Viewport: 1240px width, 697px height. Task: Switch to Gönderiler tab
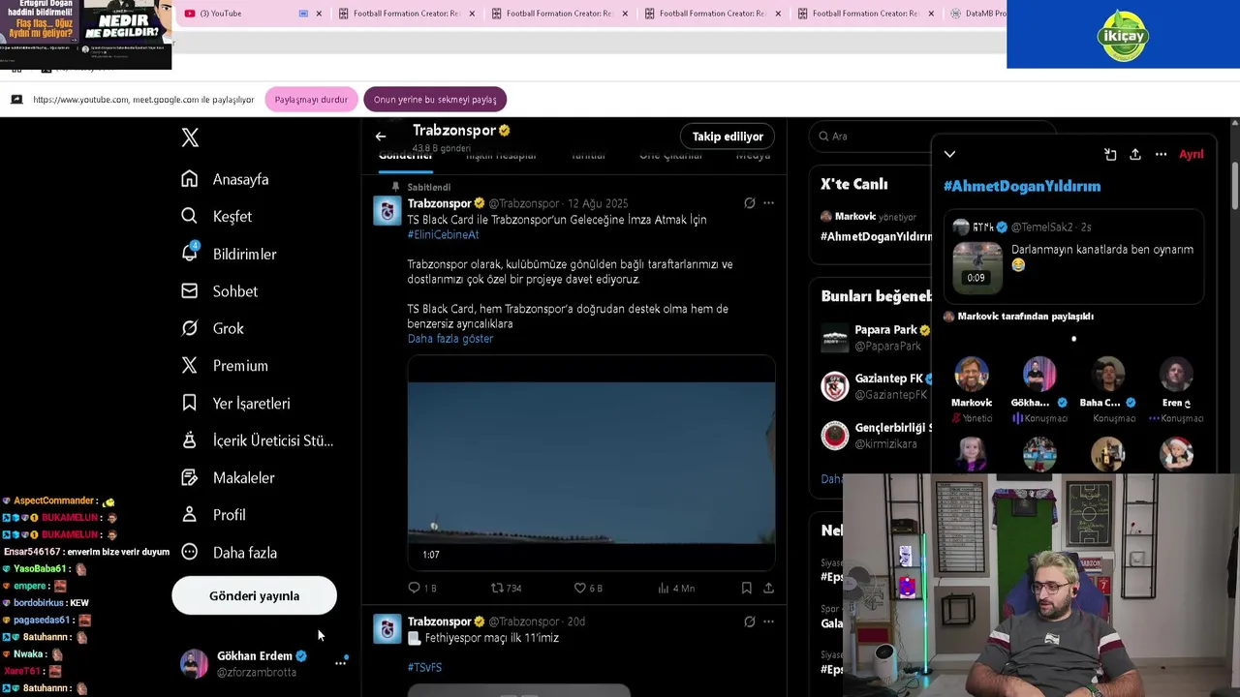(405, 156)
